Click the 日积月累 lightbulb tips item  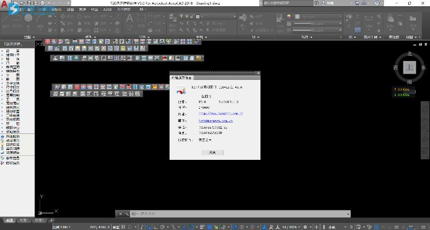(x=13, y=143)
